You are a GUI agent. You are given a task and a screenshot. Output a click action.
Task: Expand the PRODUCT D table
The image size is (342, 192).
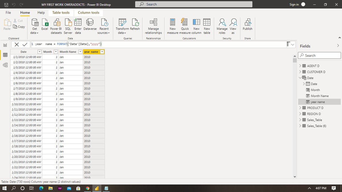pos(300,108)
